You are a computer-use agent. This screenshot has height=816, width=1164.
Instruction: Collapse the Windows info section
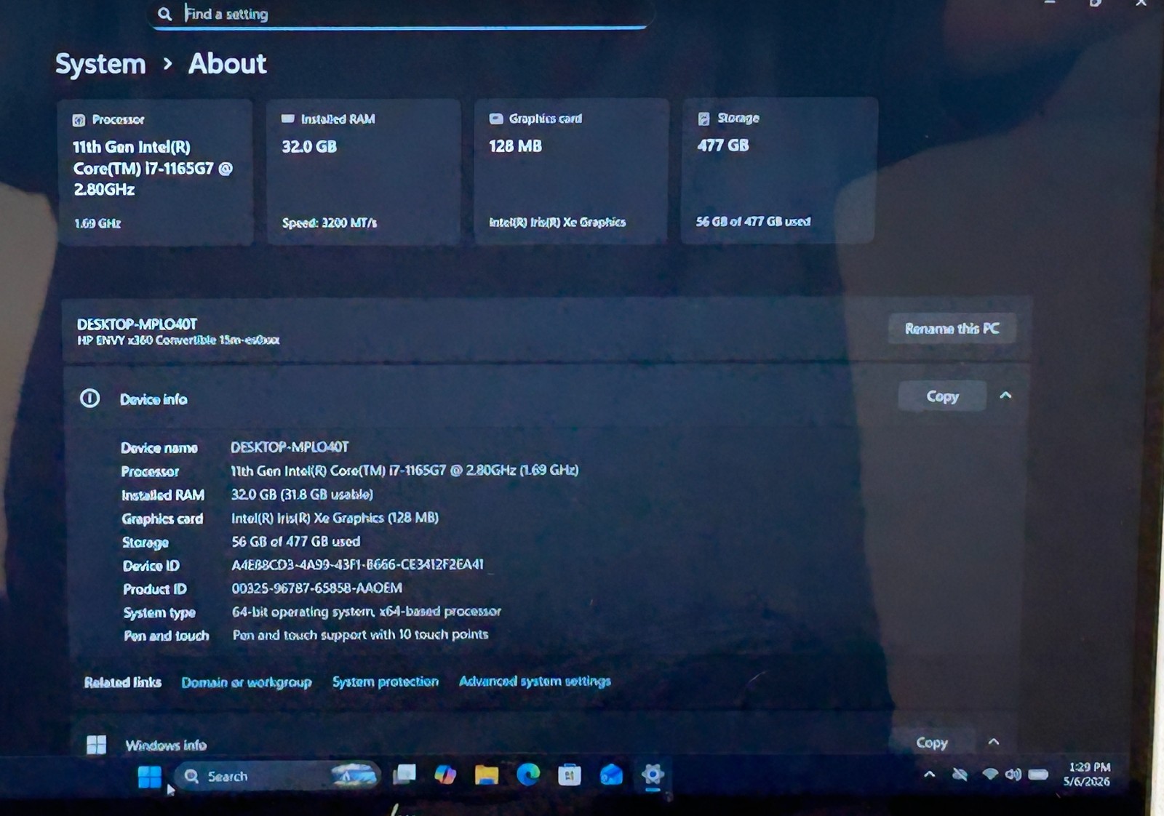click(x=994, y=742)
